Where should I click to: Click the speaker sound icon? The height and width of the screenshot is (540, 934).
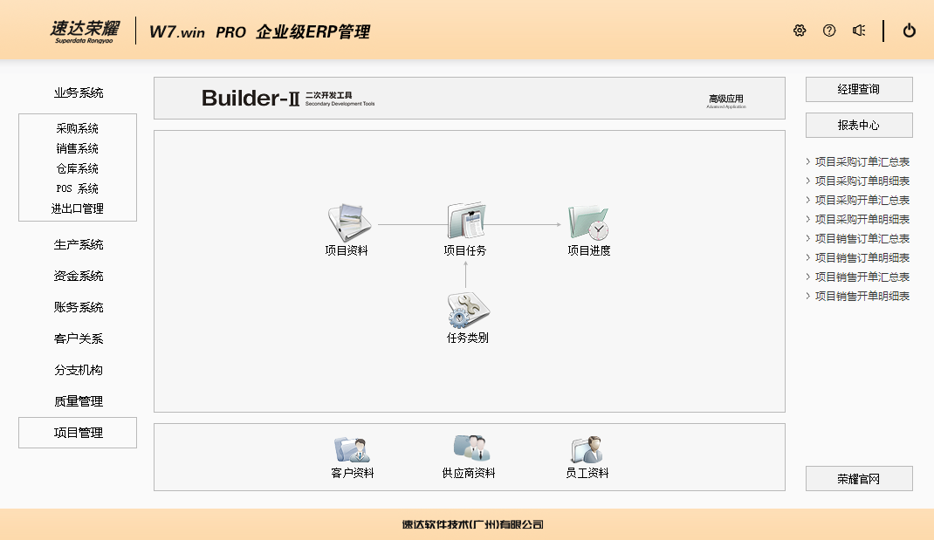click(859, 31)
